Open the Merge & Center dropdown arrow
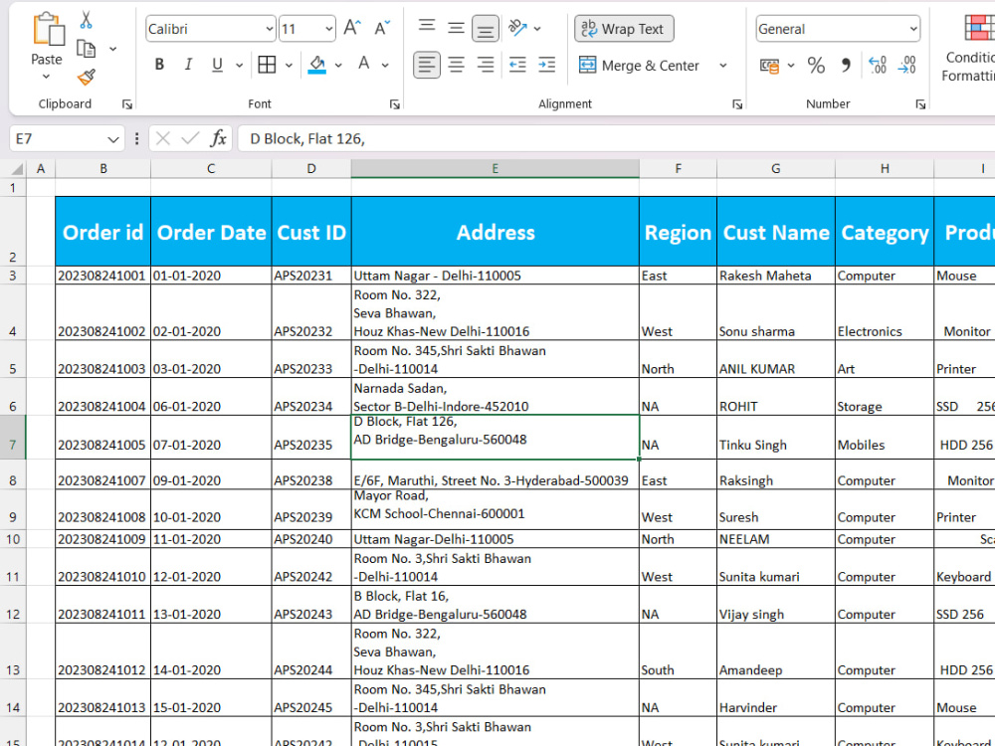The width and height of the screenshot is (995, 746). [x=722, y=66]
